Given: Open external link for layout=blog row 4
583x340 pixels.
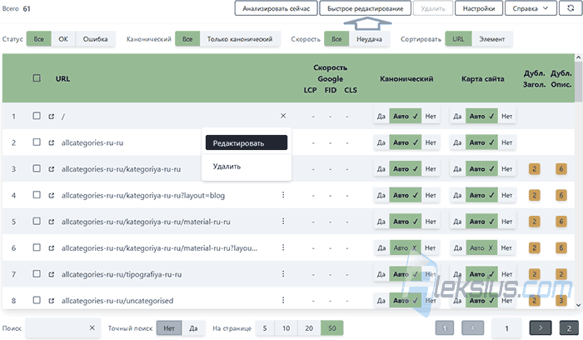Looking at the screenshot, I should pos(52,195).
